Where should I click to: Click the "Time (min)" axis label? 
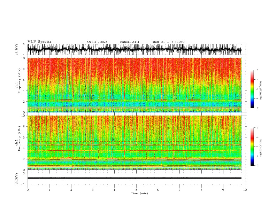[139, 193]
